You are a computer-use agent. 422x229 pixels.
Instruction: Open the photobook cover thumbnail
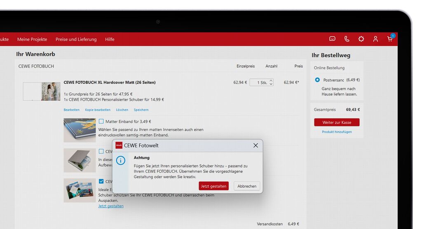coord(42,91)
